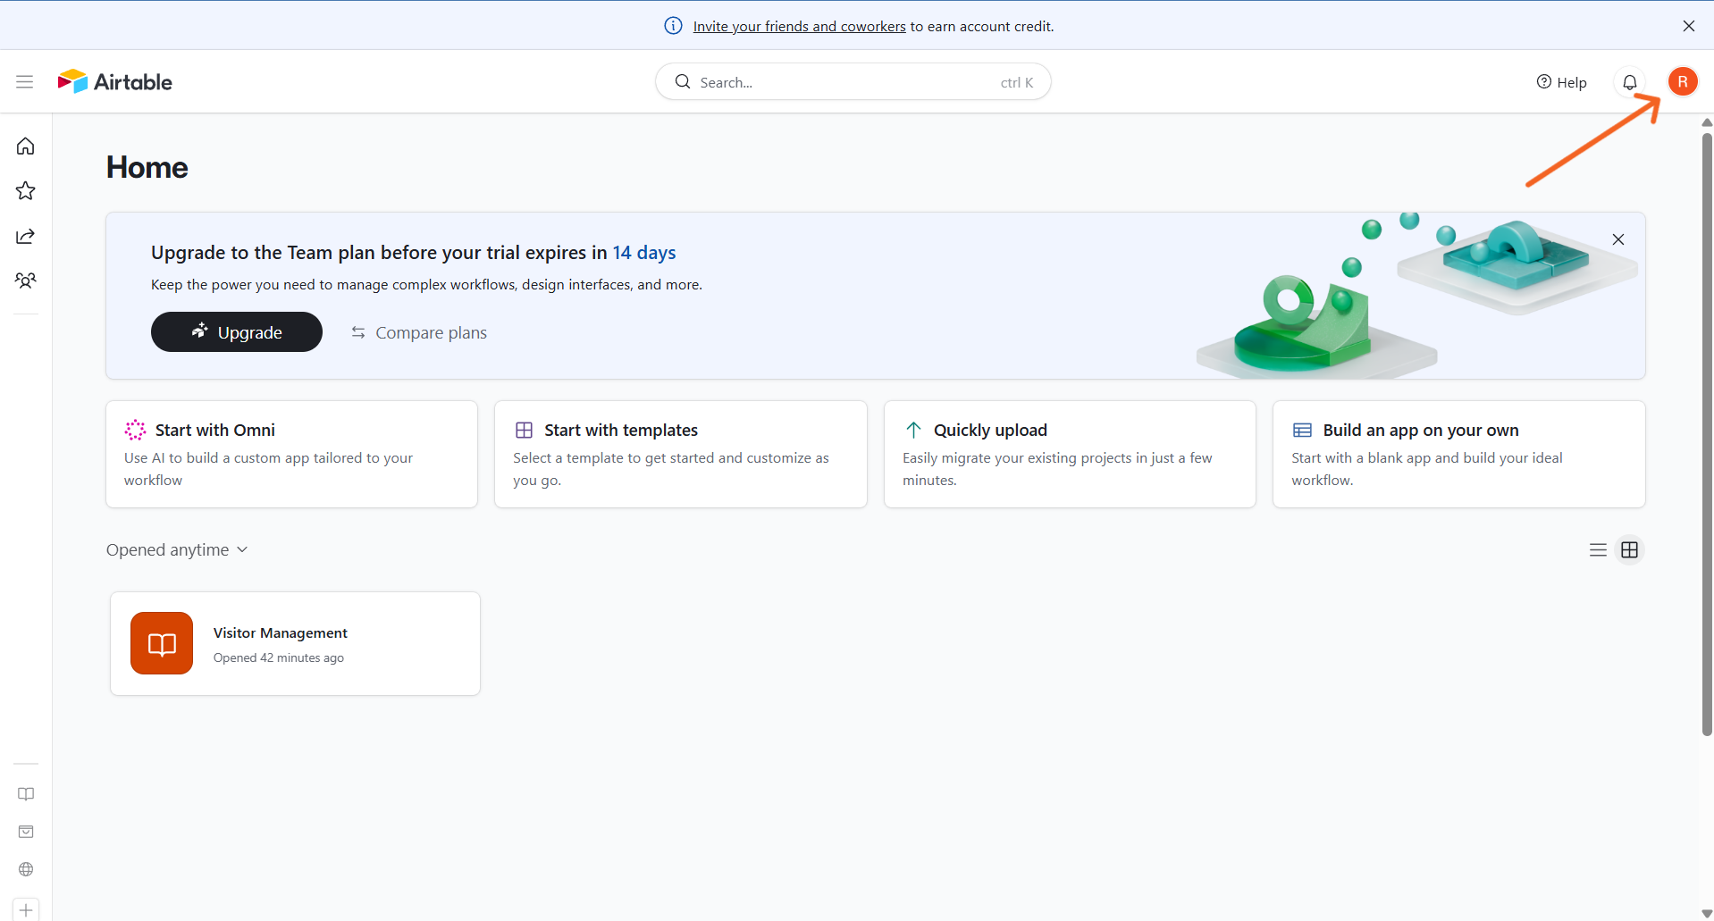Image resolution: width=1714 pixels, height=921 pixels.
Task: Expand the Opened anytime filter
Action: coord(177,550)
